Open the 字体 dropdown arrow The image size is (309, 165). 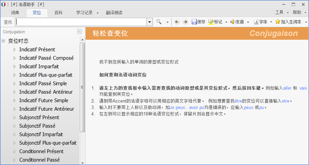271,22
